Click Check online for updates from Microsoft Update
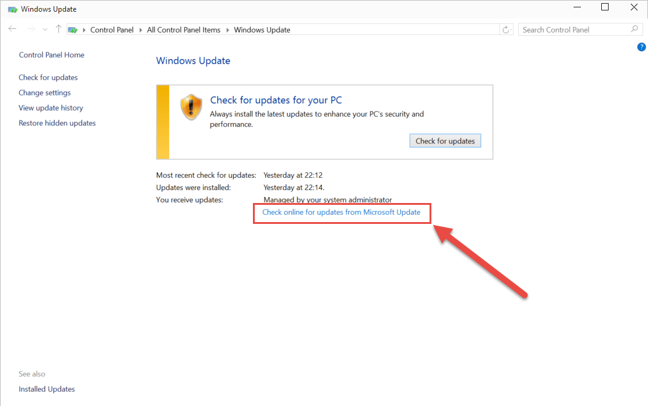Viewport: 648px width, 406px height. pos(342,212)
